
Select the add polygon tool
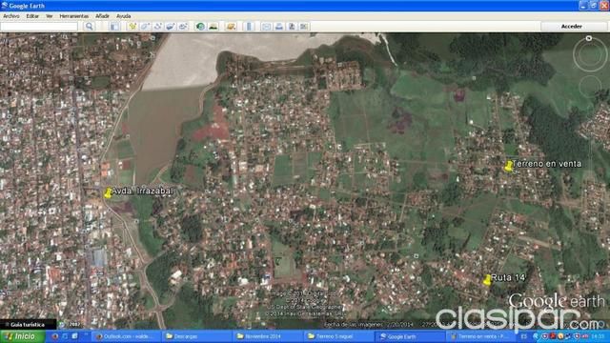pos(145,26)
